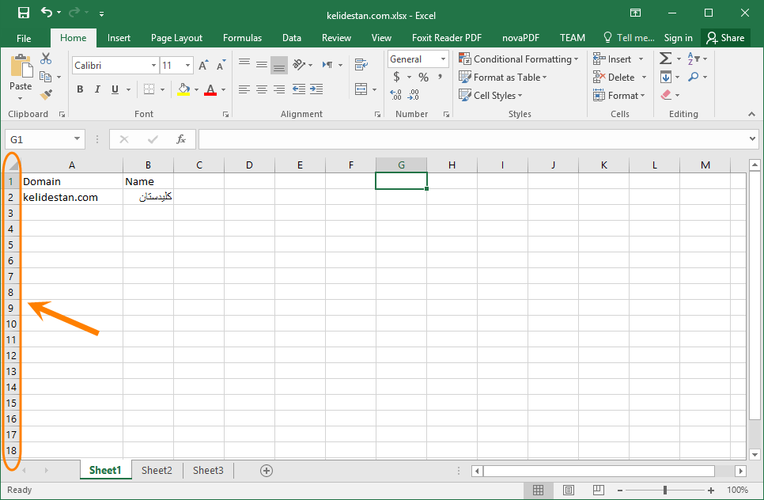Activate the Format Painter brush

click(x=47, y=95)
